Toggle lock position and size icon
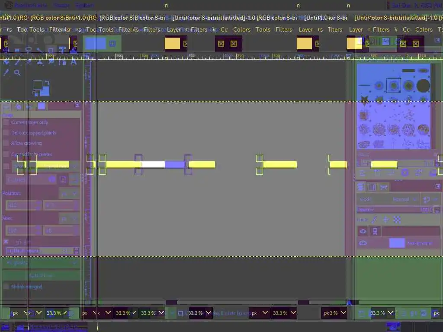 point(385,220)
